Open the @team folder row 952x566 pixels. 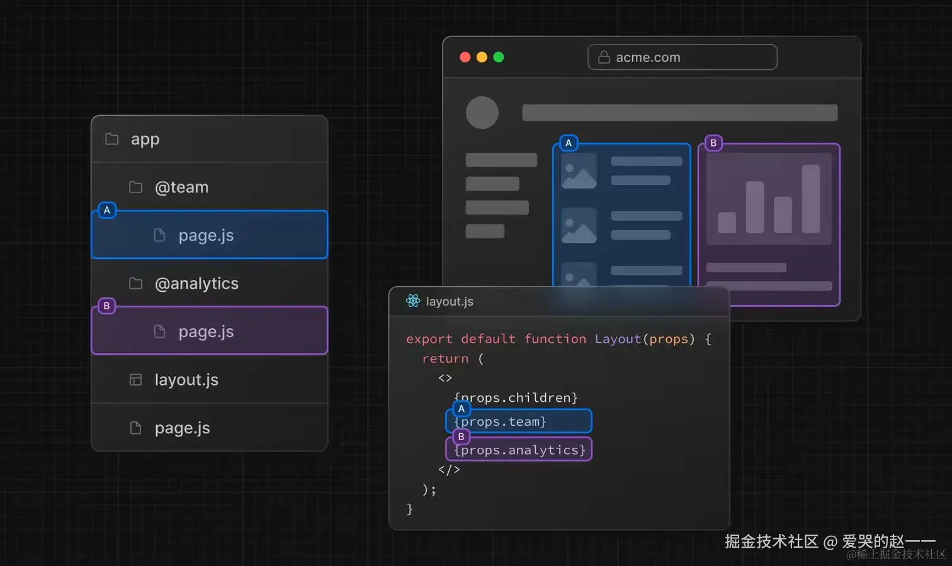click(x=210, y=187)
